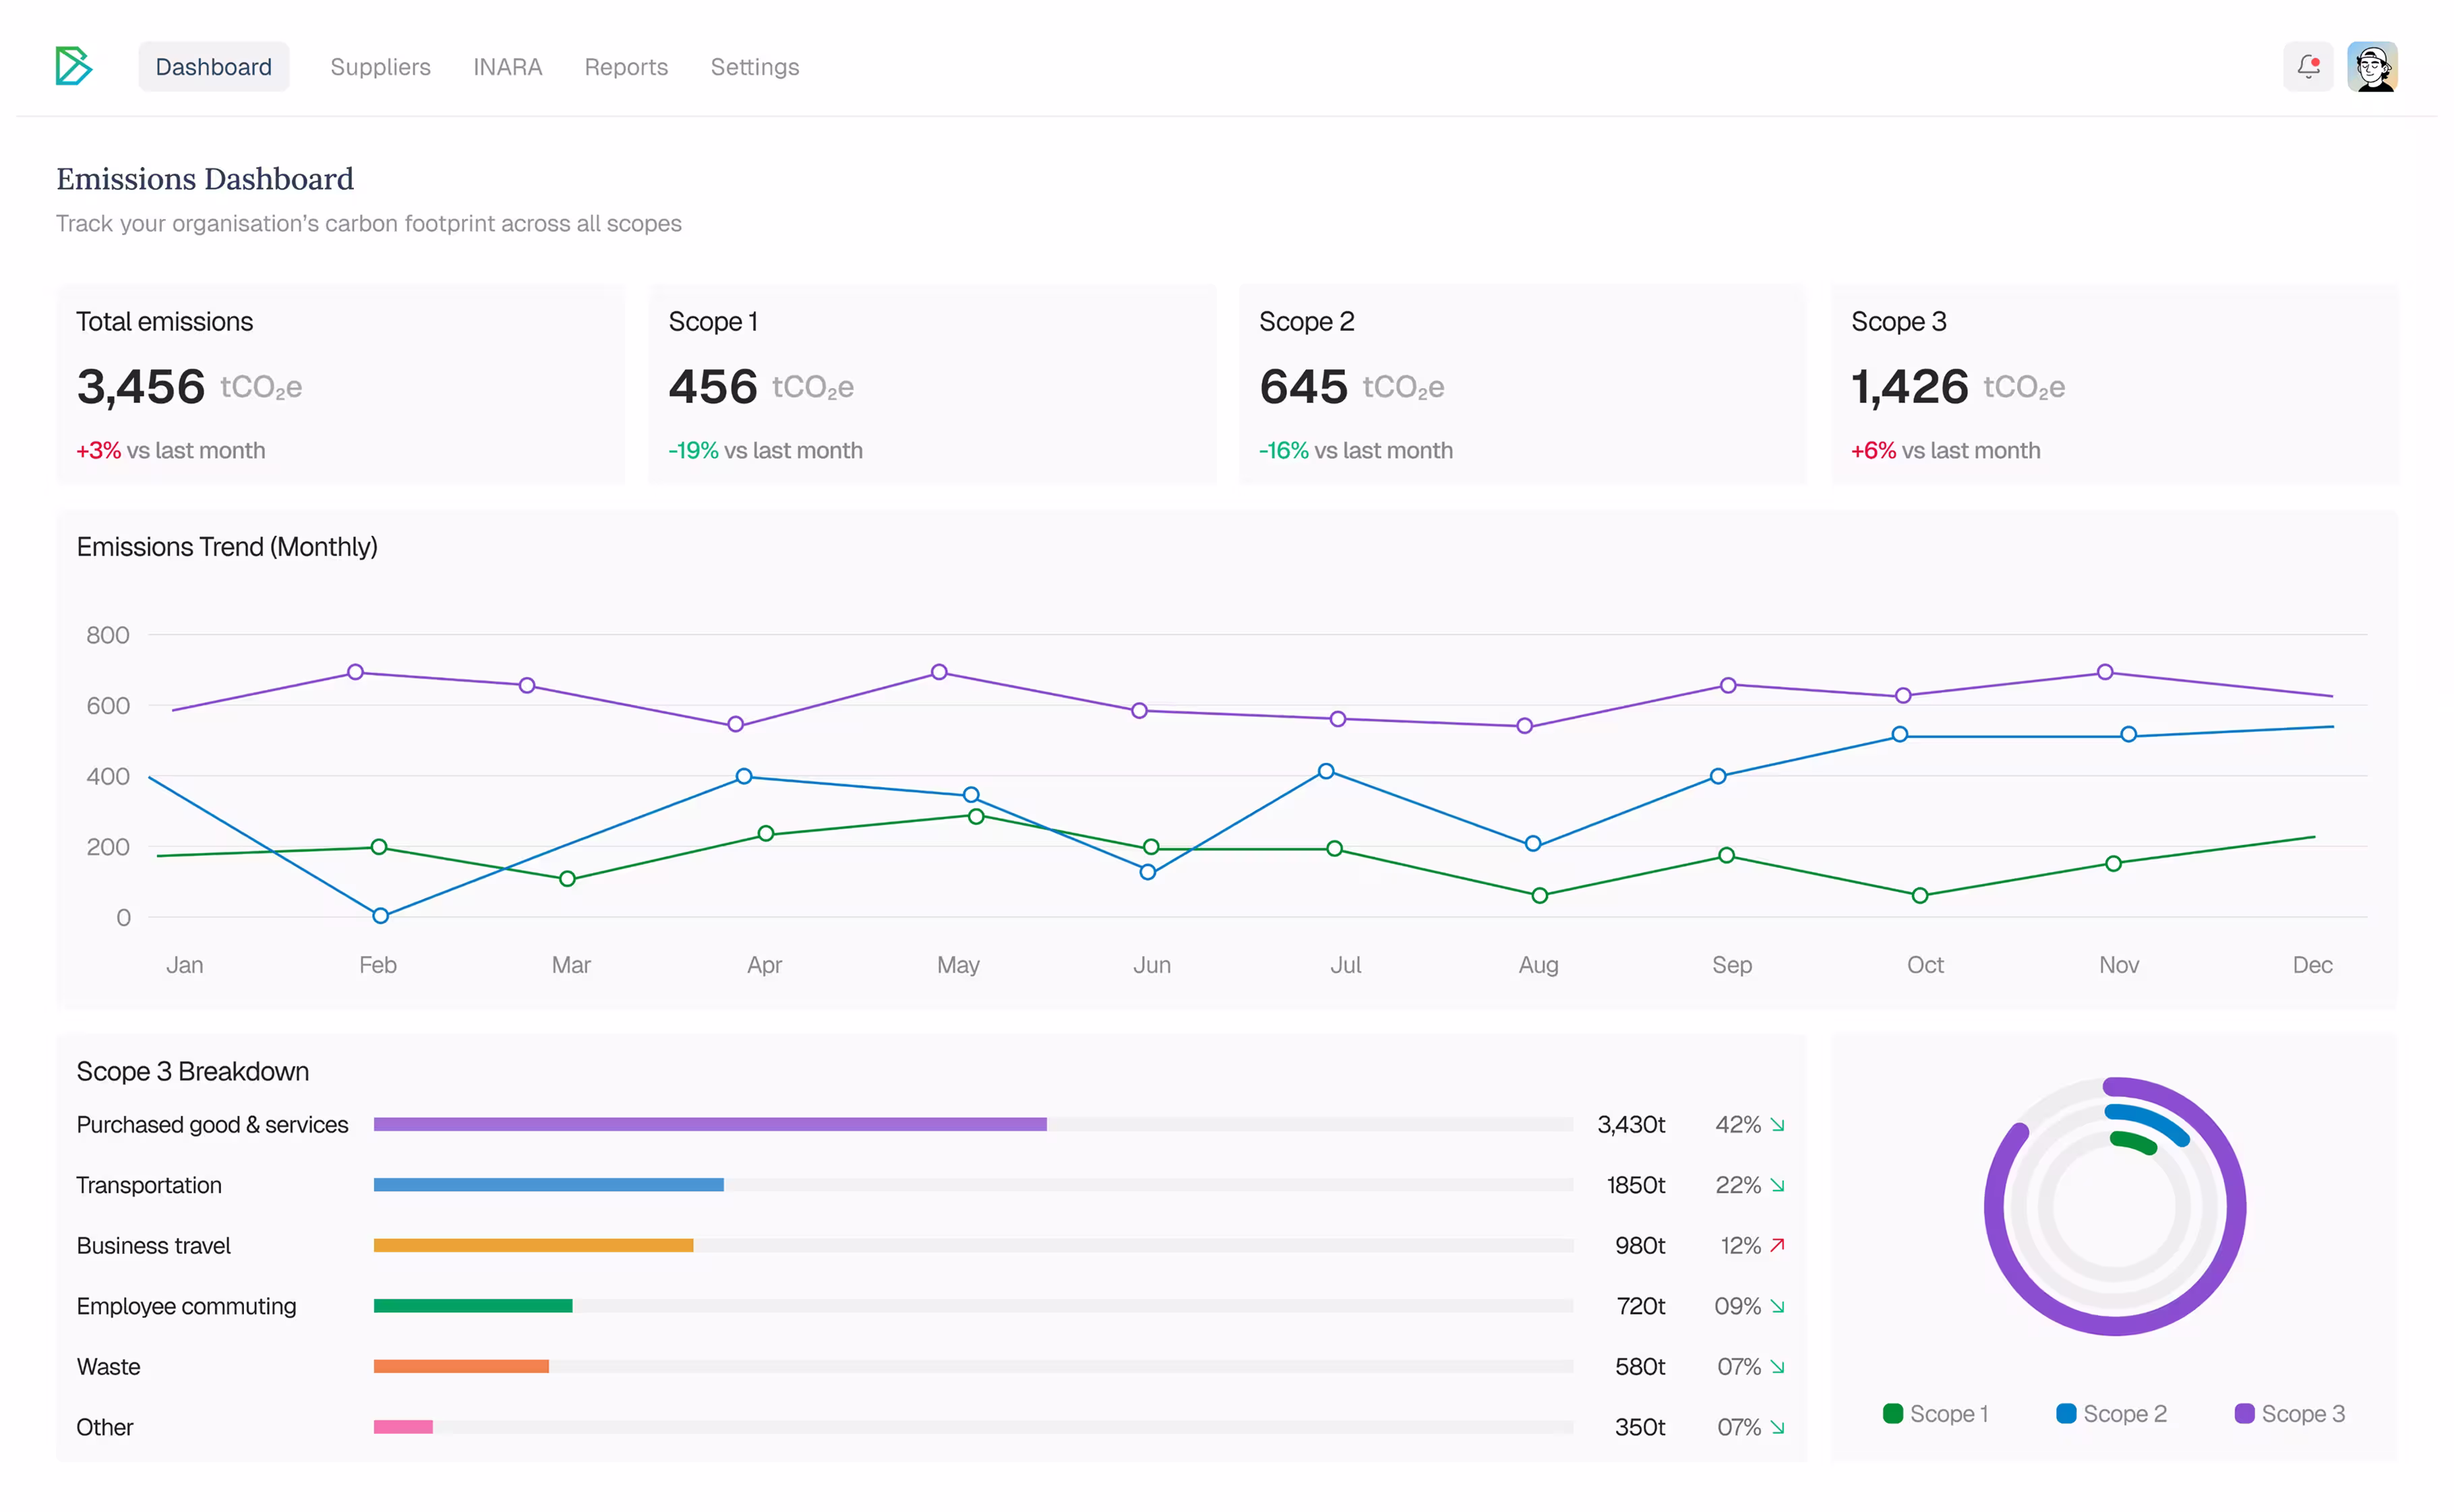This screenshot has height=1512, width=2454.
Task: Click the blue data point above Oct
Action: point(1900,734)
